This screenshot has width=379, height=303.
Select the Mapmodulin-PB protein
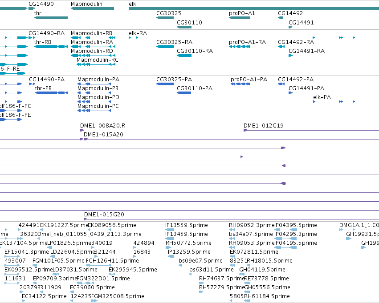click(x=98, y=88)
